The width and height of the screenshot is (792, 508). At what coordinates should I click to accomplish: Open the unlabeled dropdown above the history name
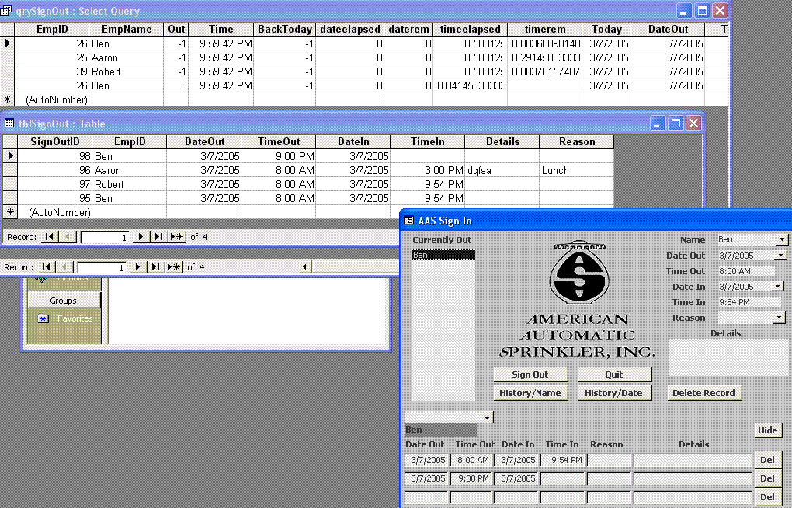(488, 417)
